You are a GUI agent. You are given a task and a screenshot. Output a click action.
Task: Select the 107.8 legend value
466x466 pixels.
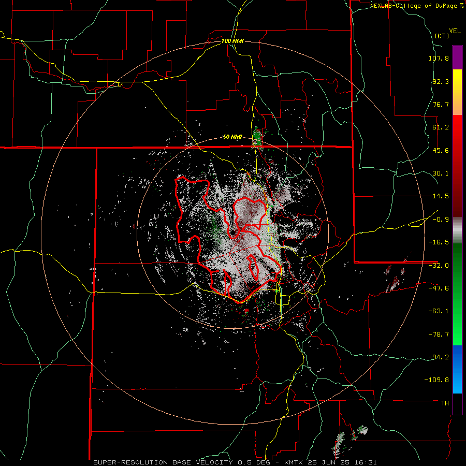[x=439, y=58]
